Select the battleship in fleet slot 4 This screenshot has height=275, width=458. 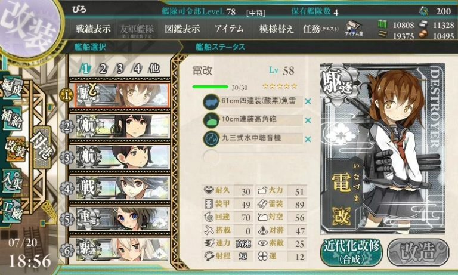coord(122,188)
